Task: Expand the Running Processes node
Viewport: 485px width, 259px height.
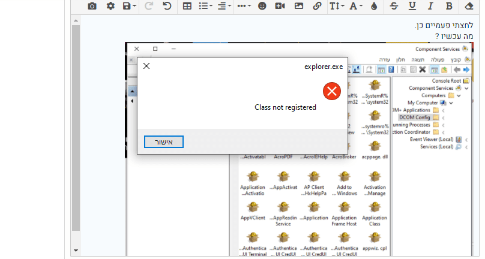Action: [443, 125]
